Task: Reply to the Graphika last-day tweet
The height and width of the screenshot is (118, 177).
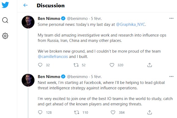Action: [x=40, y=65]
